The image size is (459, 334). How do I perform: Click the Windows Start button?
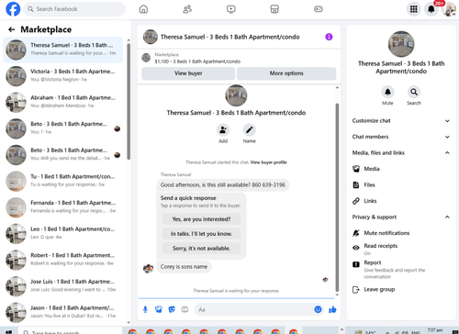tap(9, 331)
